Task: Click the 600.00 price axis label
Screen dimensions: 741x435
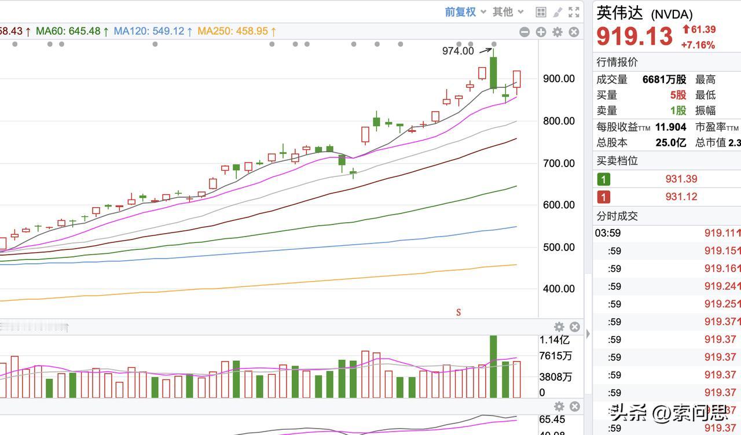Action: 559,205
